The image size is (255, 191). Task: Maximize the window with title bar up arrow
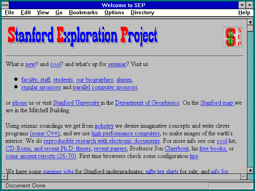[x=250, y=5]
